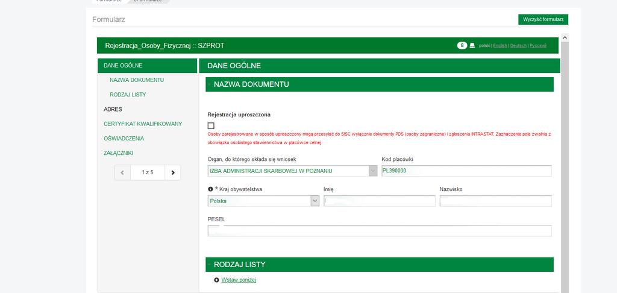
Task: Collapse the RODZAJ LISTY section header
Action: coord(380,265)
